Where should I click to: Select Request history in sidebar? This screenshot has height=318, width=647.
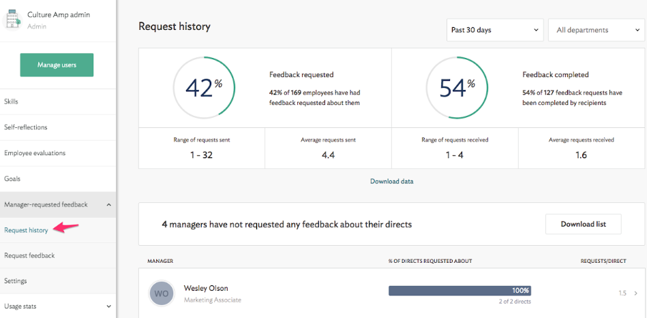(x=26, y=230)
